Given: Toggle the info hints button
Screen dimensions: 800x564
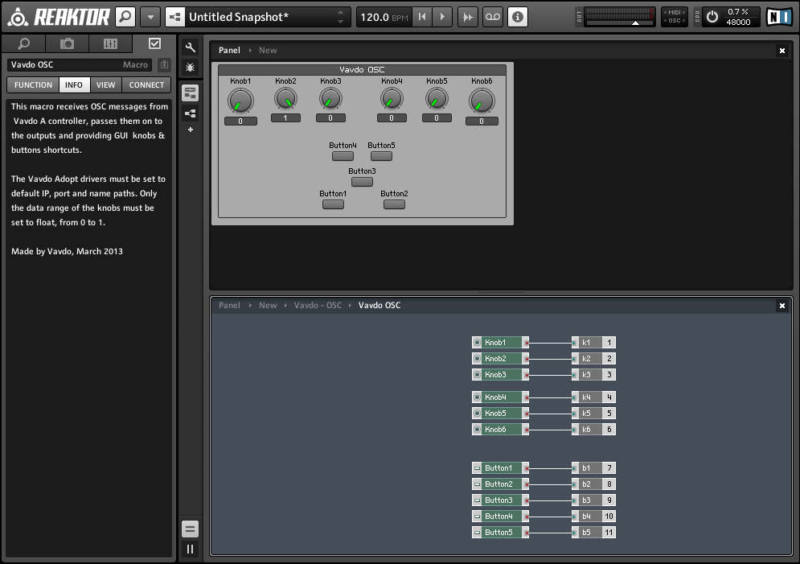Looking at the screenshot, I should (517, 17).
